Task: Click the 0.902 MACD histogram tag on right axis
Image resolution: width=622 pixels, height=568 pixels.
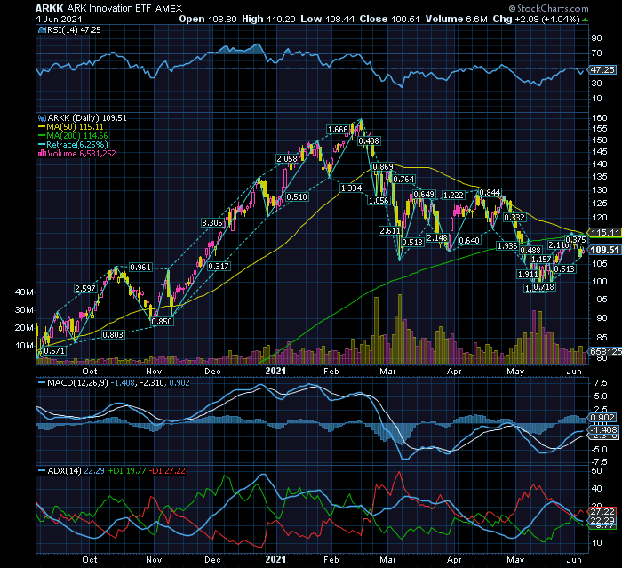Action: coord(603,418)
